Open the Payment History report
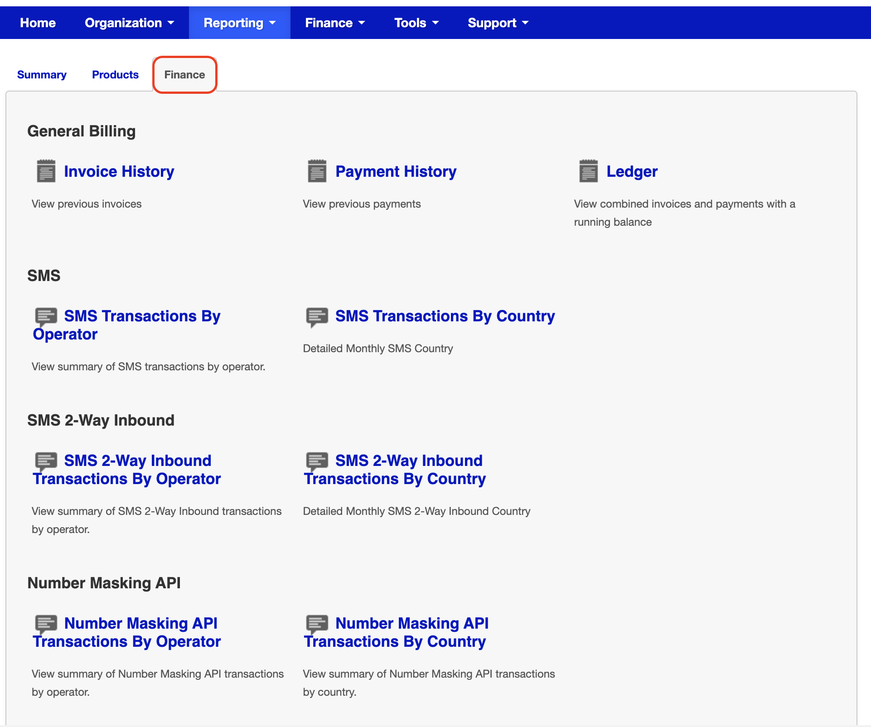The height and width of the screenshot is (727, 871). tap(396, 171)
